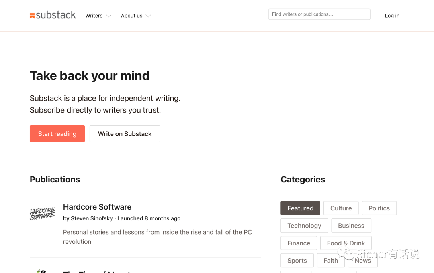Open the Hardcore Software publication logo
Image resolution: width=434 pixels, height=273 pixels.
[42, 214]
